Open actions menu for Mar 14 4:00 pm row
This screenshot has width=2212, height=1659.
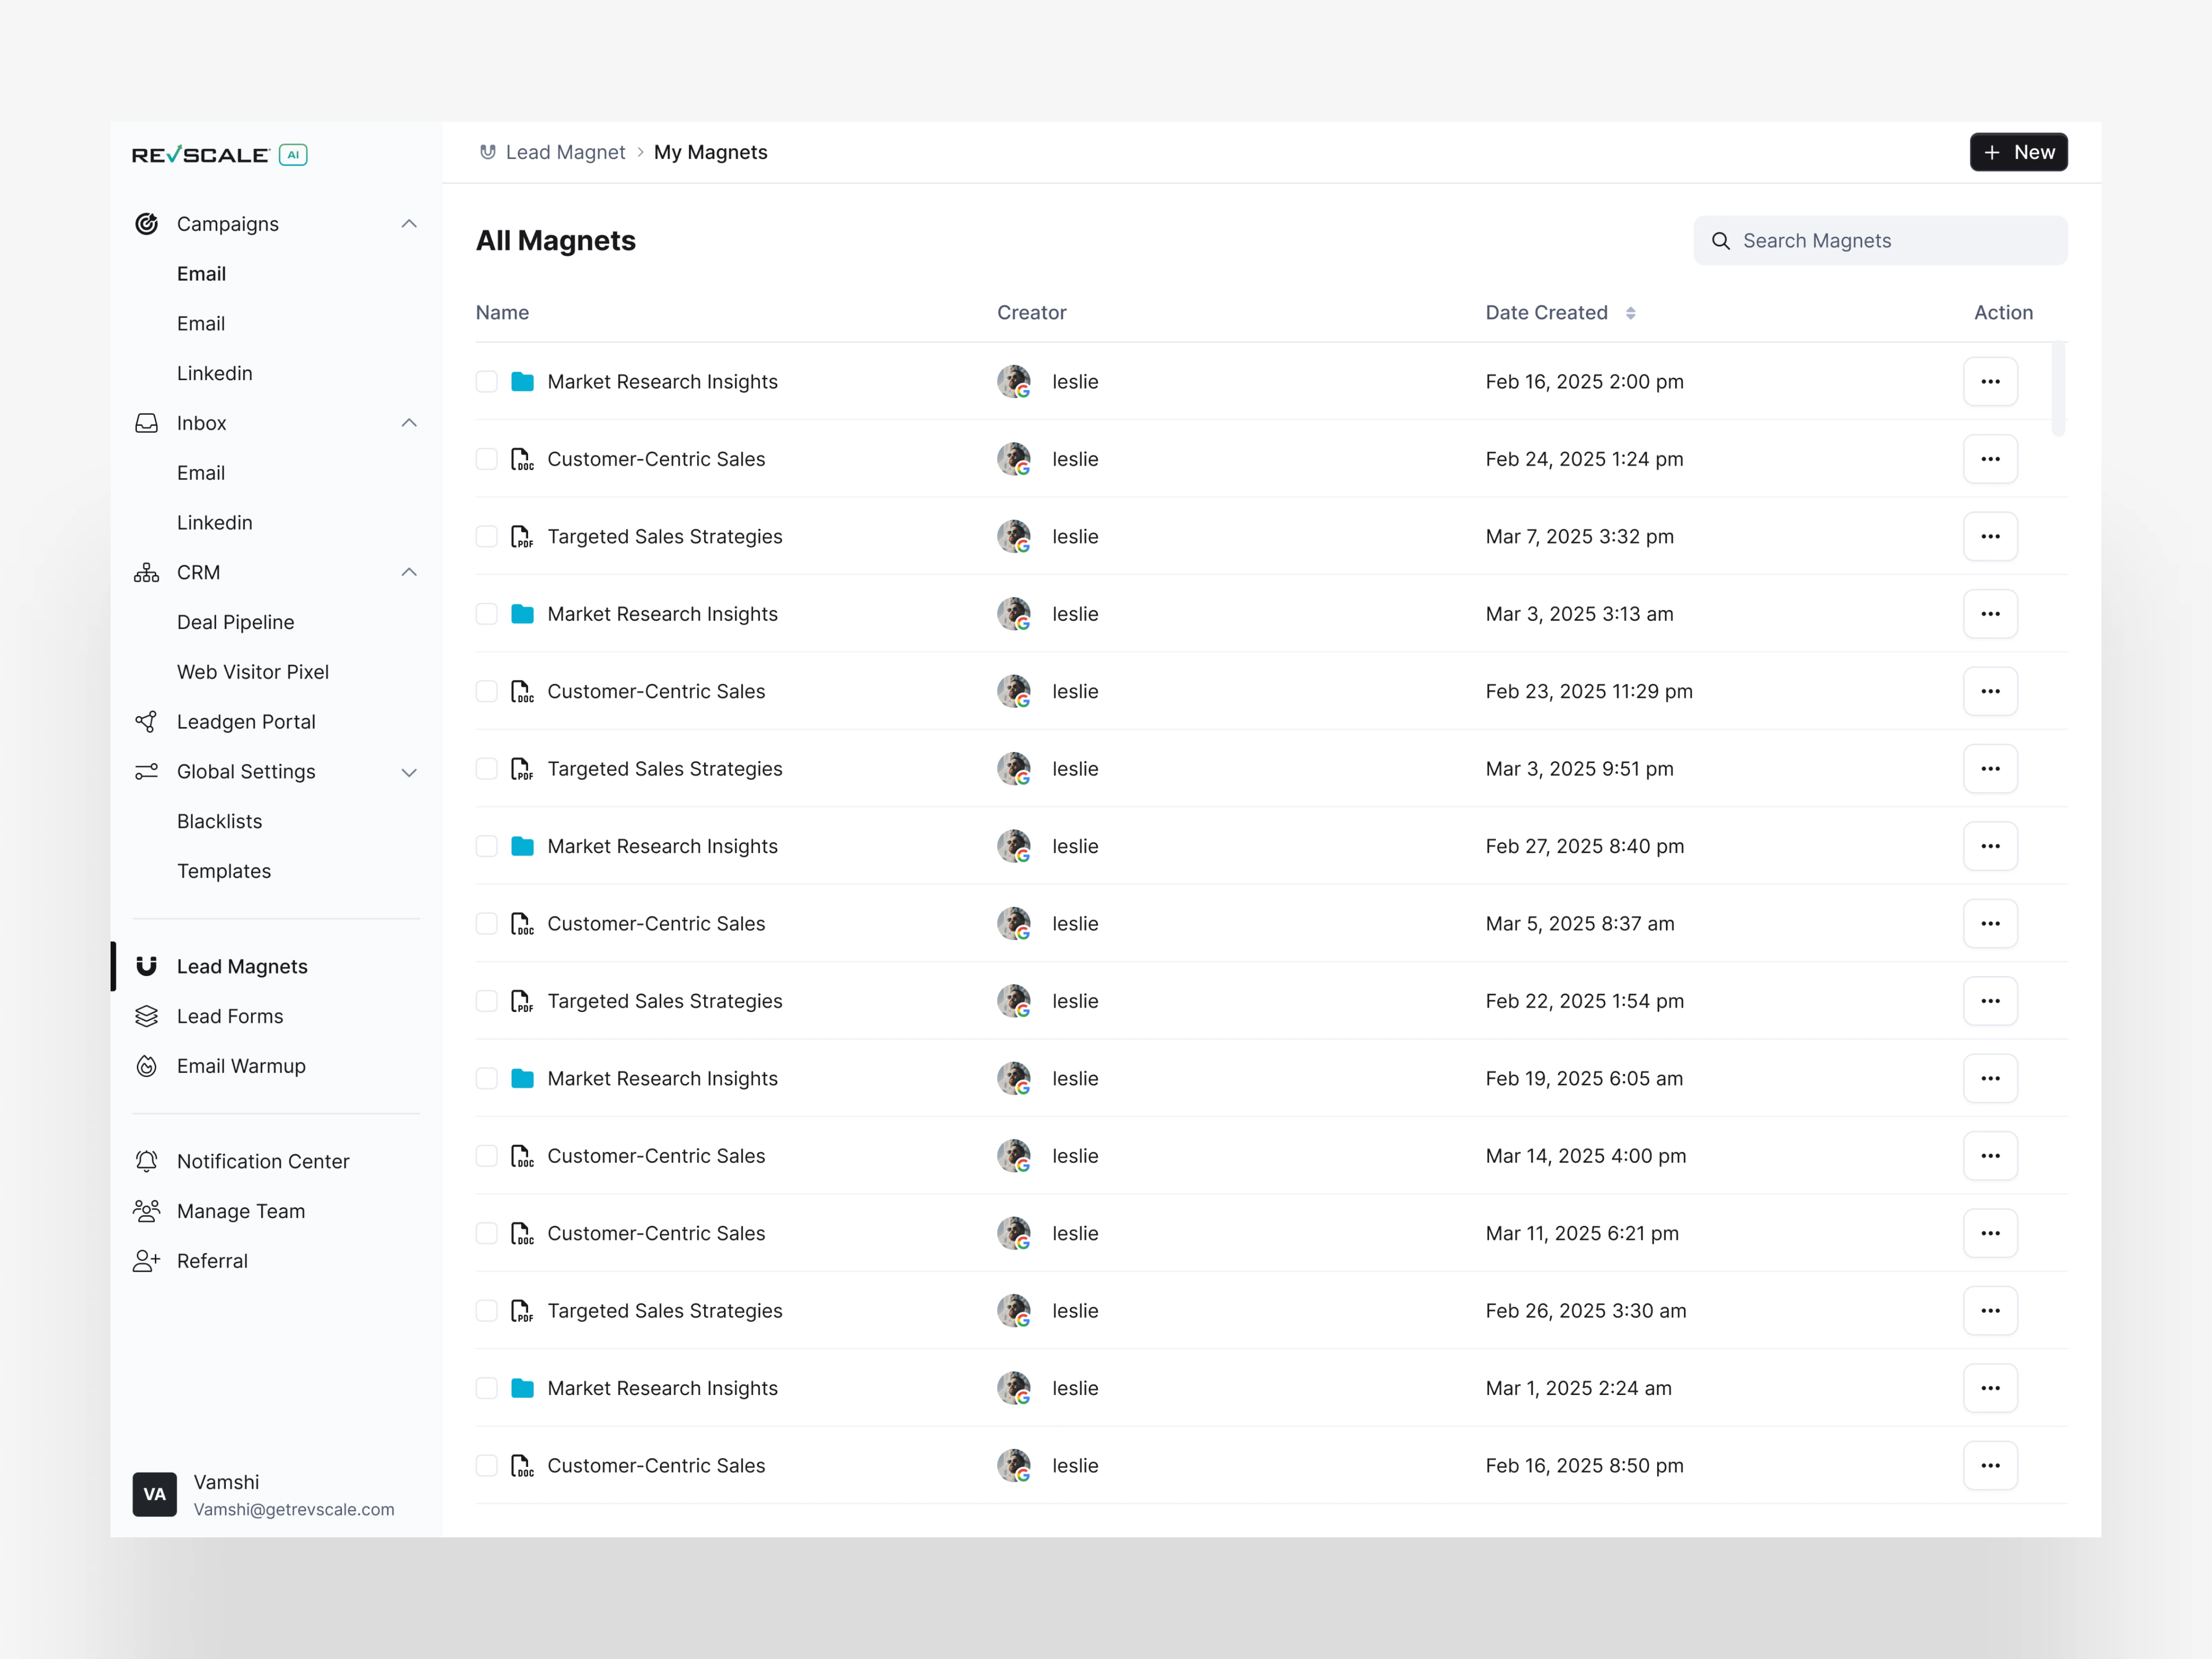pyautogui.click(x=1990, y=1156)
